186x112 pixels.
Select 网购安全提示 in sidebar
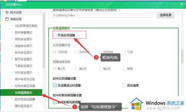coord(23,39)
